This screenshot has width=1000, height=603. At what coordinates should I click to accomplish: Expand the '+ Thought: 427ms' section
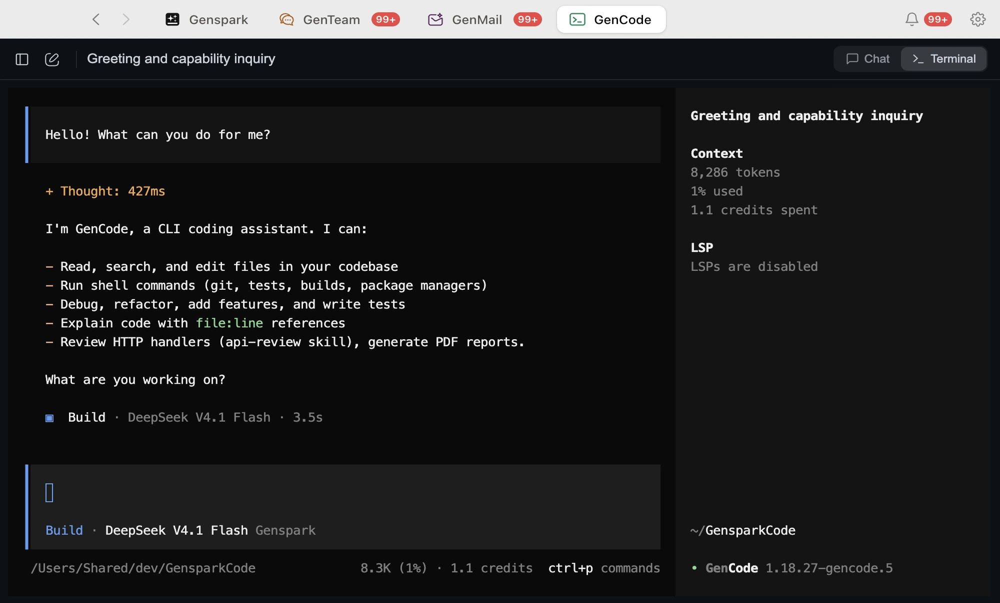[105, 191]
